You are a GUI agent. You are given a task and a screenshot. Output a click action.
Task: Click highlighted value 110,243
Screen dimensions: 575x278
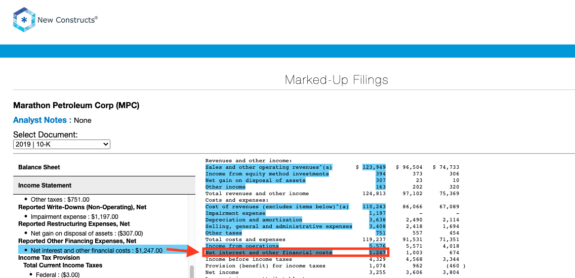click(374, 207)
